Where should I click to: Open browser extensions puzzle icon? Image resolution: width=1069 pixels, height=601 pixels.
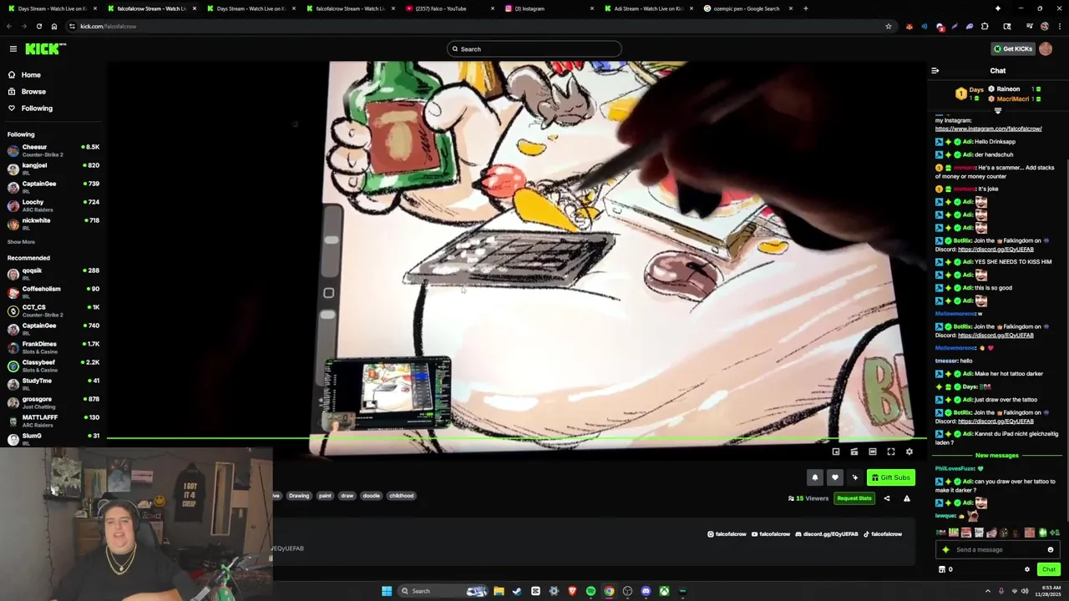point(985,26)
